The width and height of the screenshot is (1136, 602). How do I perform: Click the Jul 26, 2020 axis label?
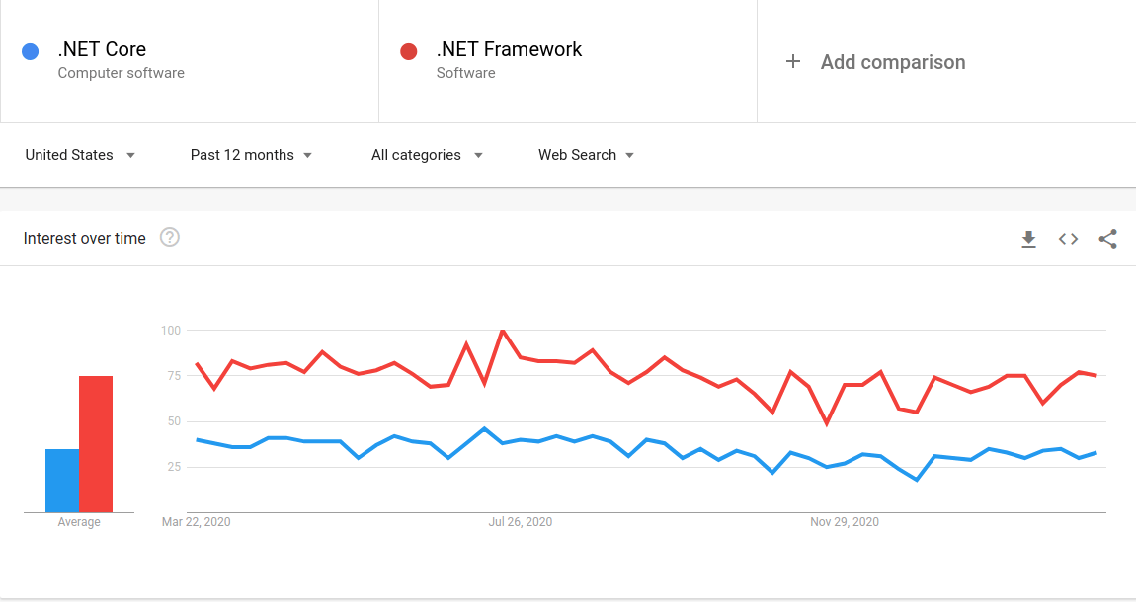click(x=521, y=522)
